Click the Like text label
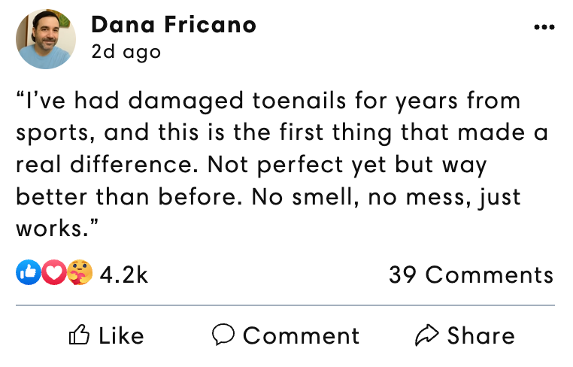This screenshot has width=573, height=367. (x=121, y=335)
